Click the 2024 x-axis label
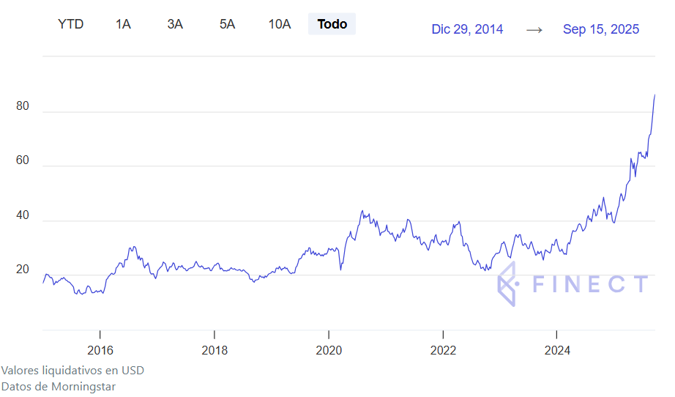Viewport: 675px width, 397px height. [556, 351]
